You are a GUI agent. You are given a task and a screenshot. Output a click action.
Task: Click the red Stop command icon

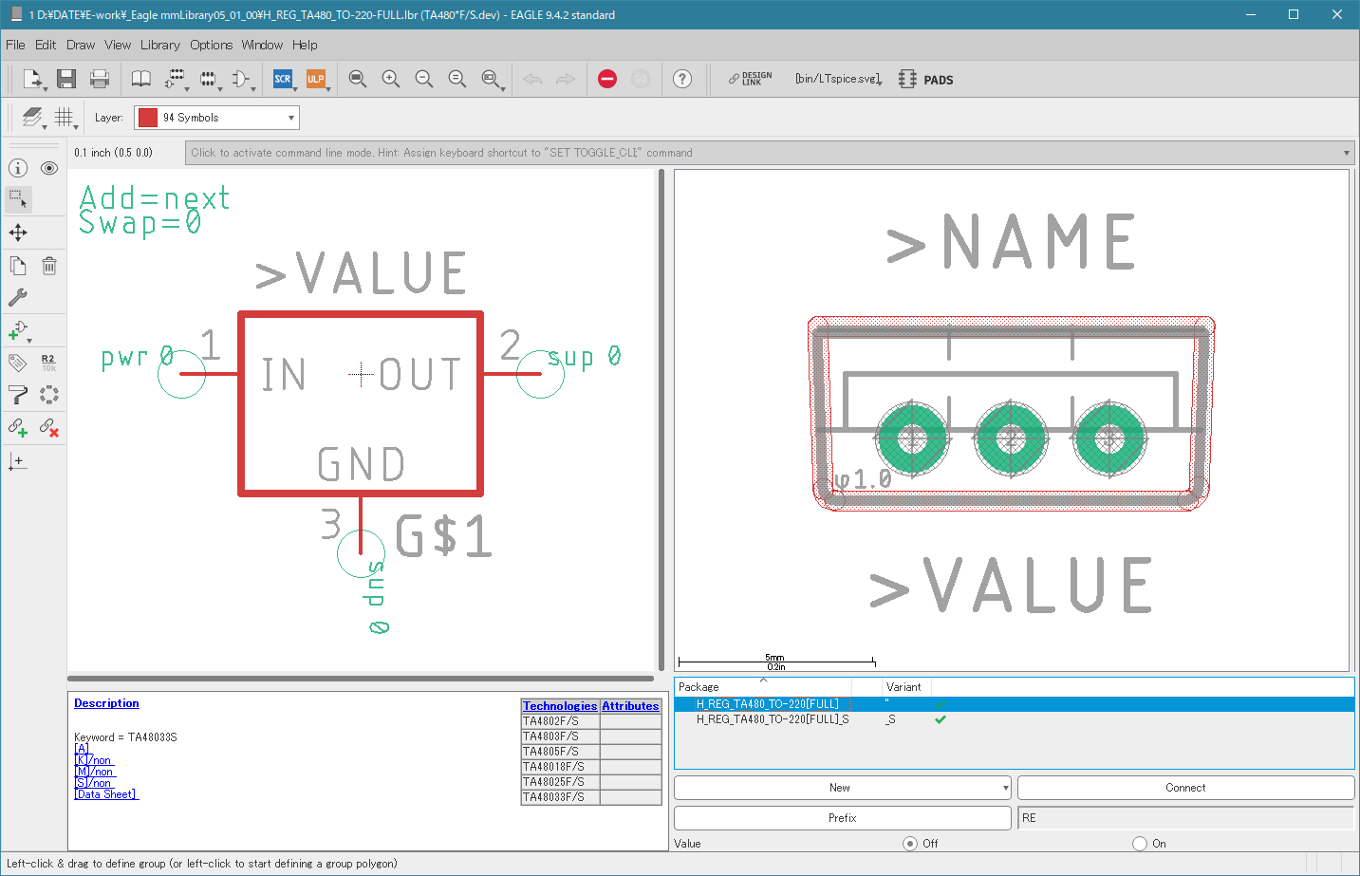click(x=607, y=79)
